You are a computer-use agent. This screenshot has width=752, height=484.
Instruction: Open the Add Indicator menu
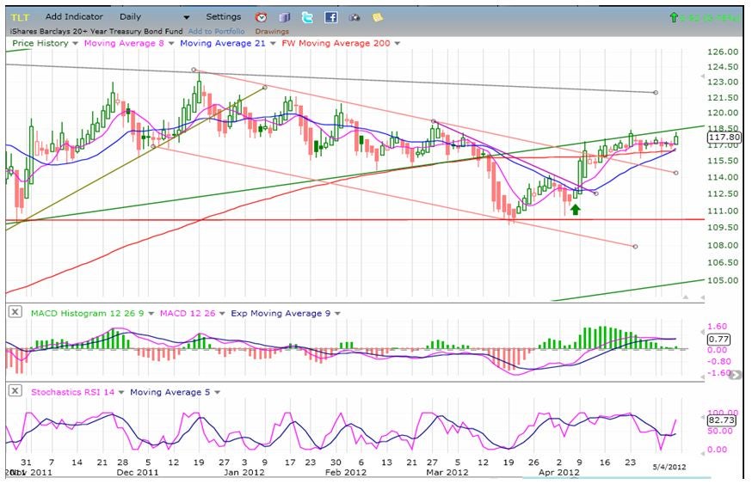coord(74,17)
